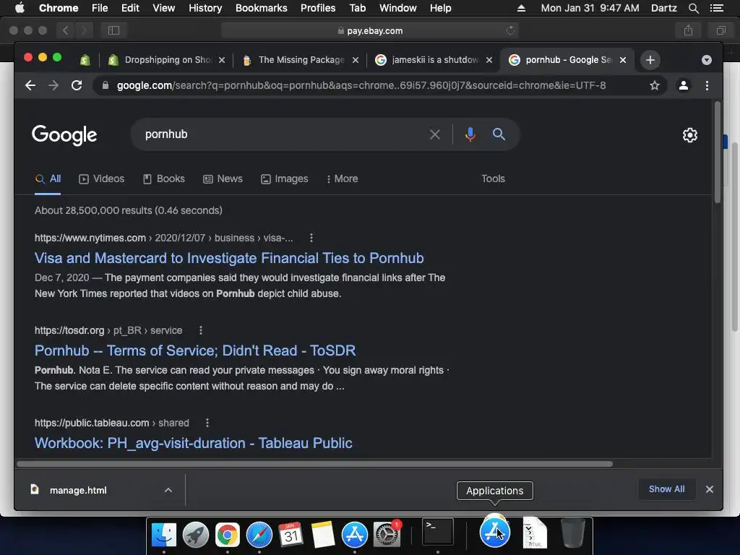Screen dimensions: 740x555
Task: Open the ToSDR Terms of Service result
Action: 195,350
